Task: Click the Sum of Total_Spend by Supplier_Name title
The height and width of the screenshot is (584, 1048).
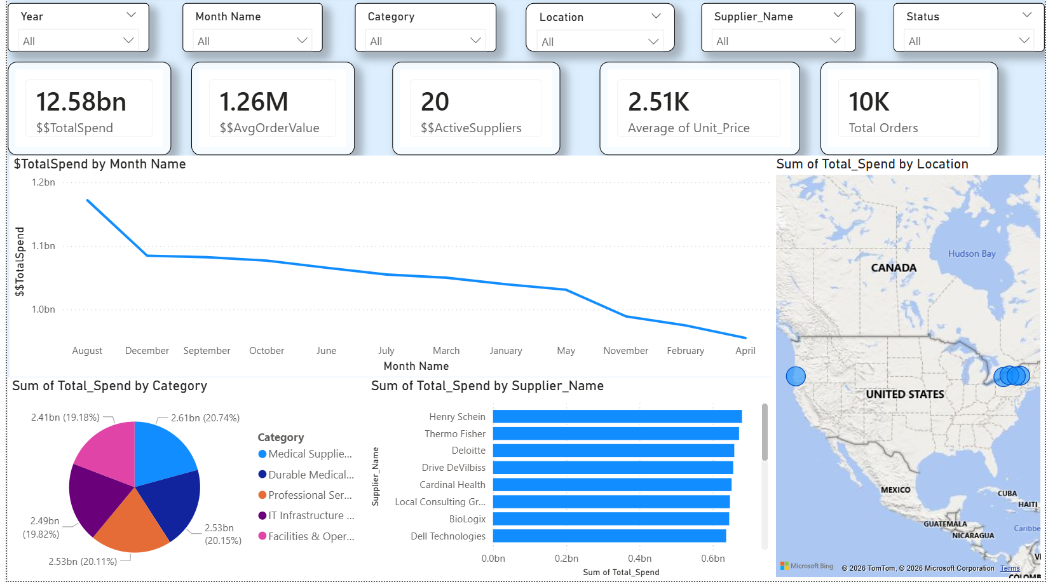Action: coord(487,386)
